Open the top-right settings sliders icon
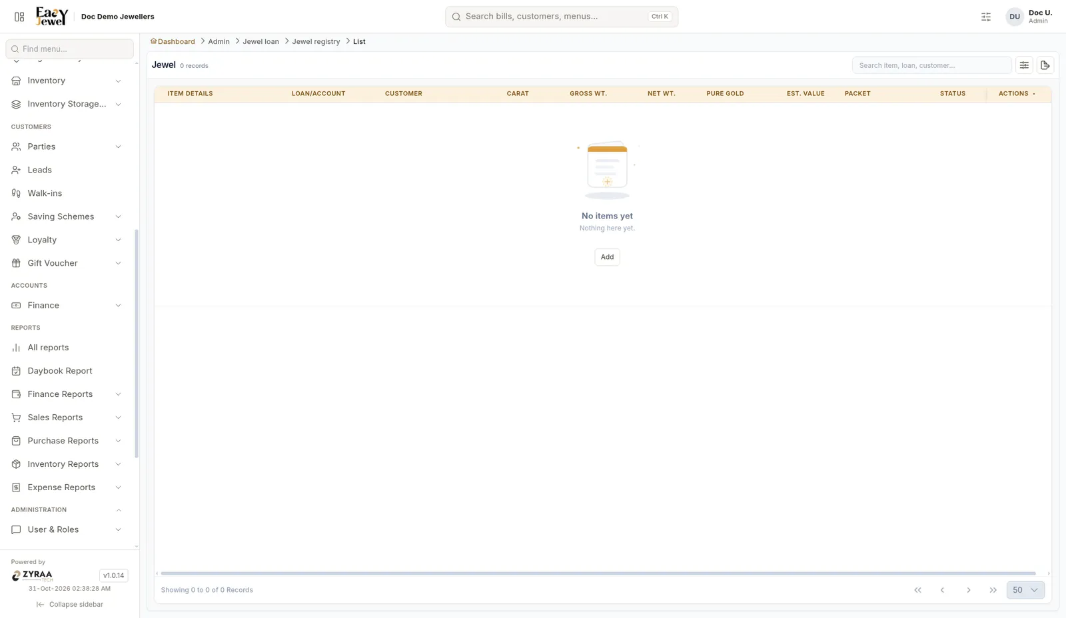The image size is (1066, 618). click(986, 17)
